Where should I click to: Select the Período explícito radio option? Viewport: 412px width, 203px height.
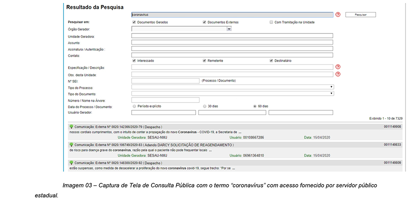[x=134, y=106]
